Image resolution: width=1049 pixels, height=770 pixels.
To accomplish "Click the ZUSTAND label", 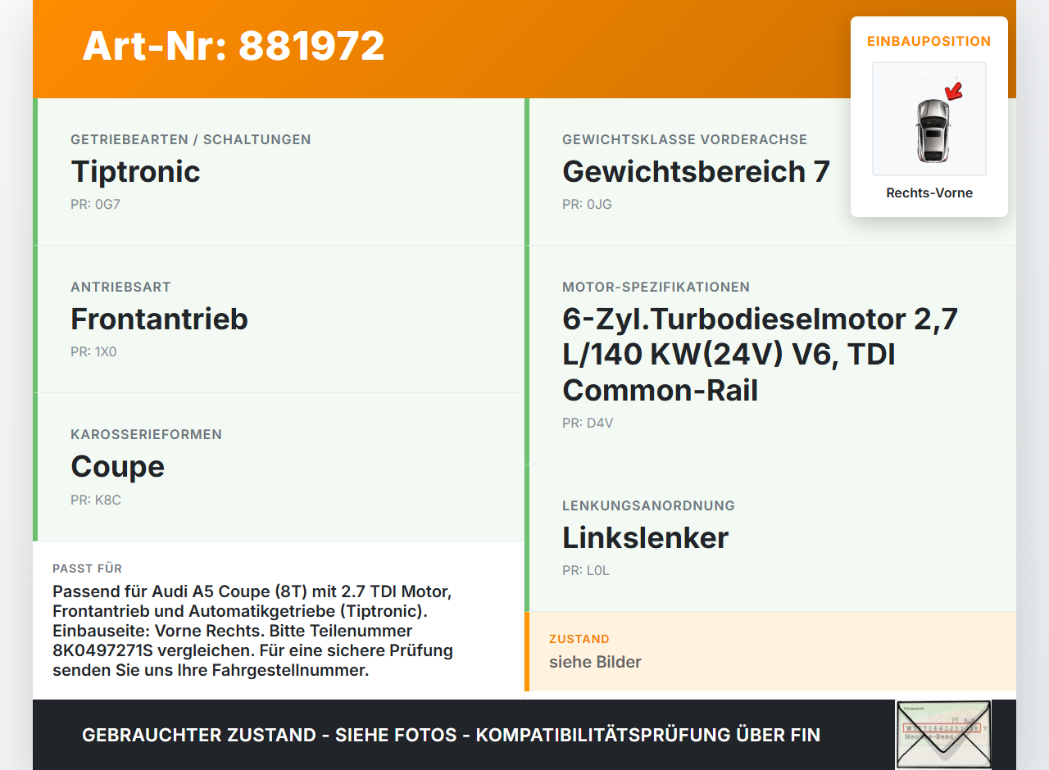I will pos(579,639).
